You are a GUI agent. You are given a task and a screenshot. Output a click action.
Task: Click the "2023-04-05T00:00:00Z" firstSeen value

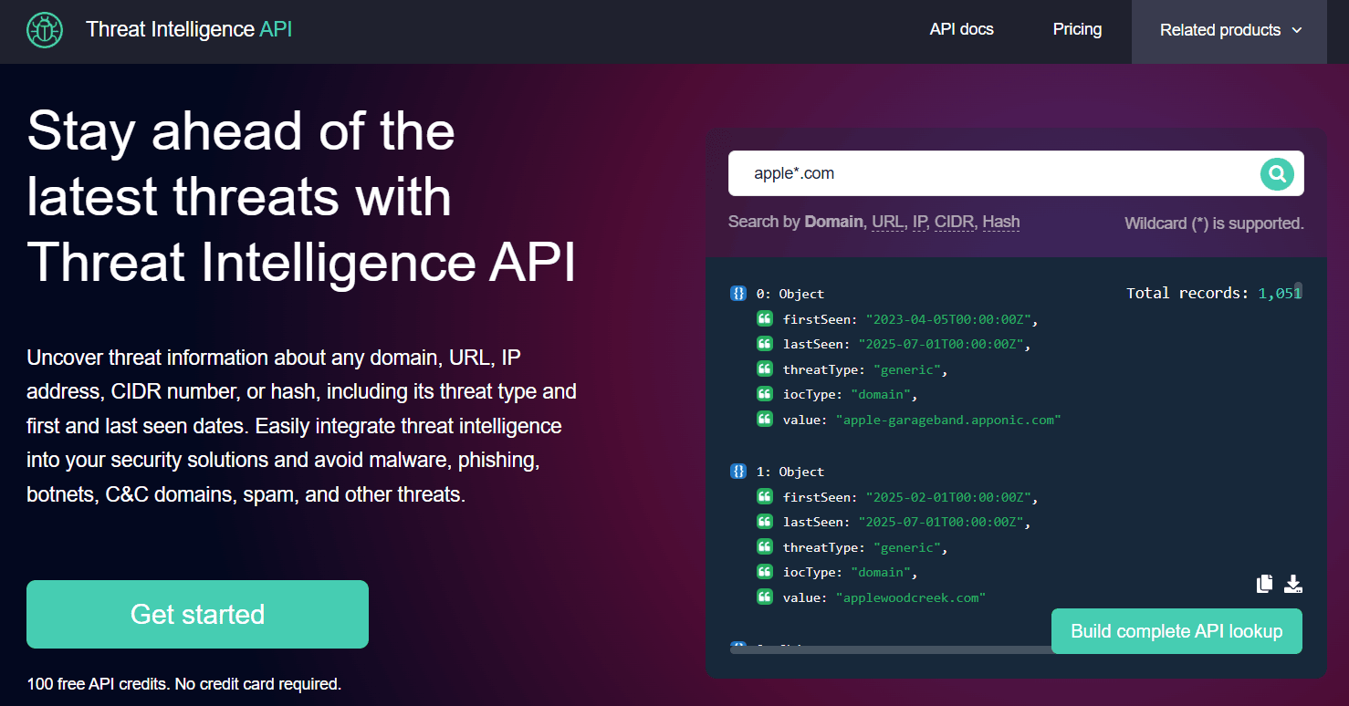click(949, 319)
